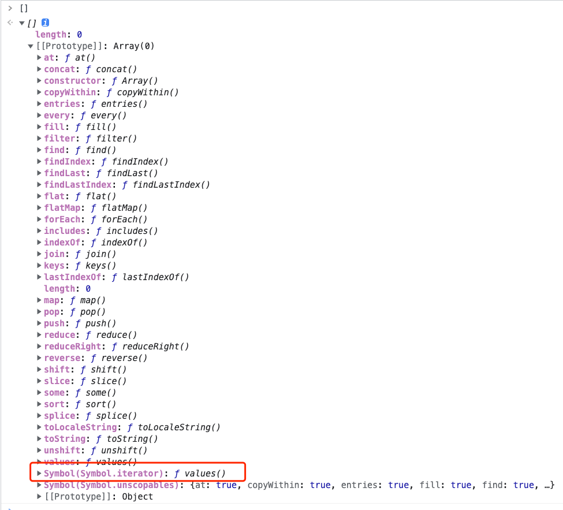The height and width of the screenshot is (510, 563).
Task: Expand the concat function entry
Action: click(x=39, y=69)
